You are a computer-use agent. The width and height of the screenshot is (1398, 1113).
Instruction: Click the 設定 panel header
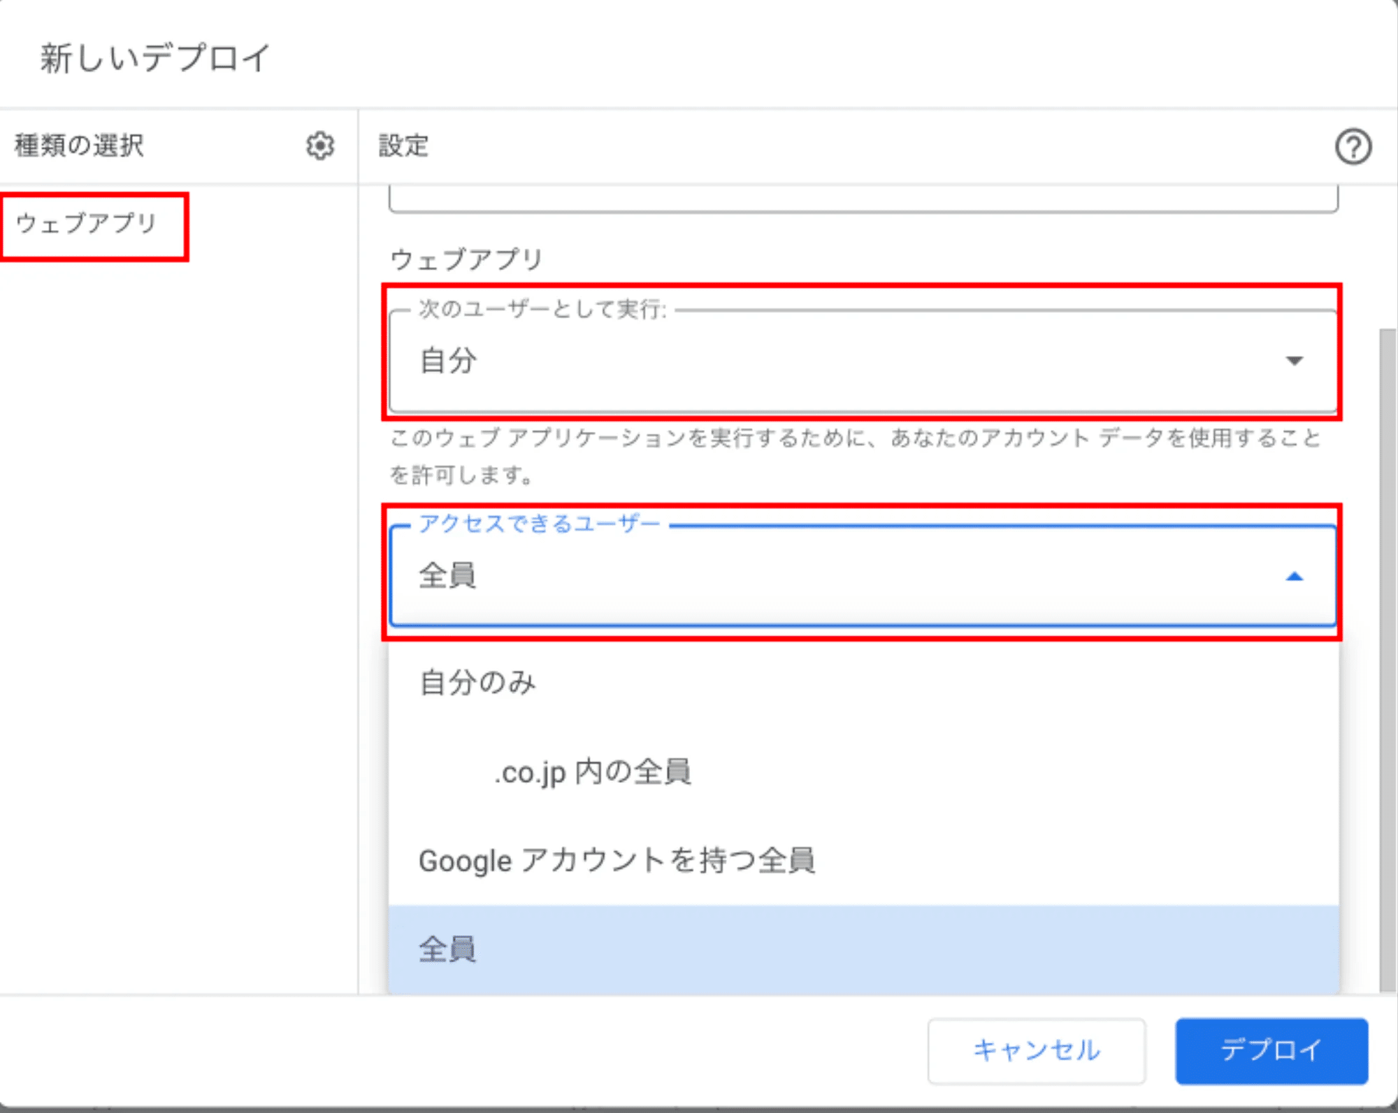[403, 146]
